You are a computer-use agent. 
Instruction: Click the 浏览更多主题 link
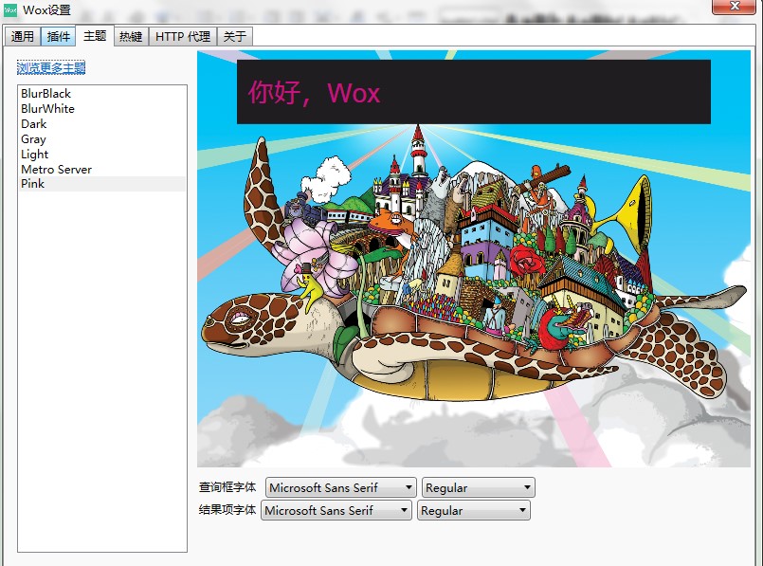pyautogui.click(x=49, y=67)
